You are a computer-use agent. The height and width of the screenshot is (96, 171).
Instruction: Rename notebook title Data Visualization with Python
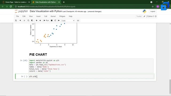point(46,11)
